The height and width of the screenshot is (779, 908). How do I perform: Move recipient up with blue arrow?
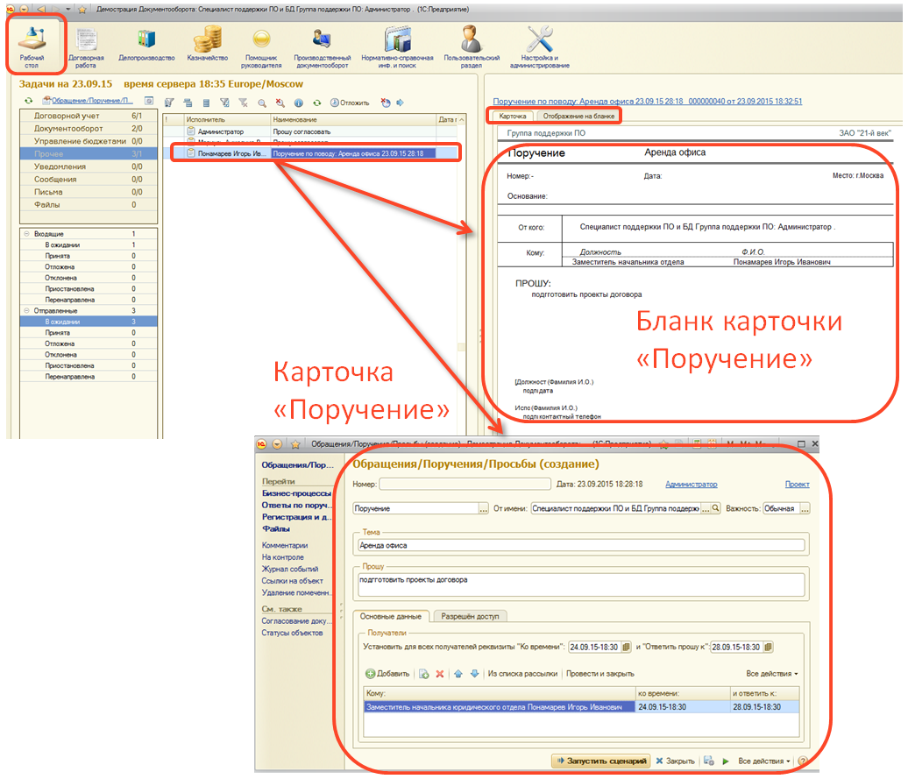[458, 674]
